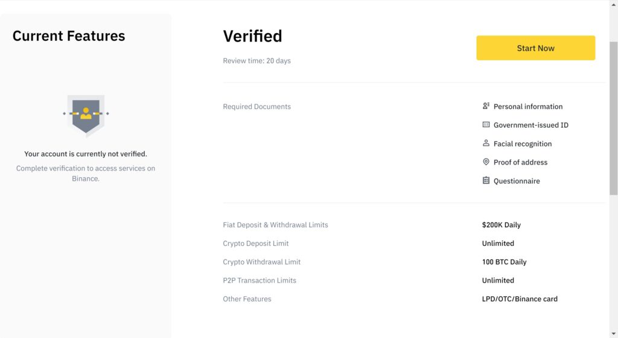618x338 pixels.
Task: Click the Government-issued ID text label
Action: tap(531, 125)
